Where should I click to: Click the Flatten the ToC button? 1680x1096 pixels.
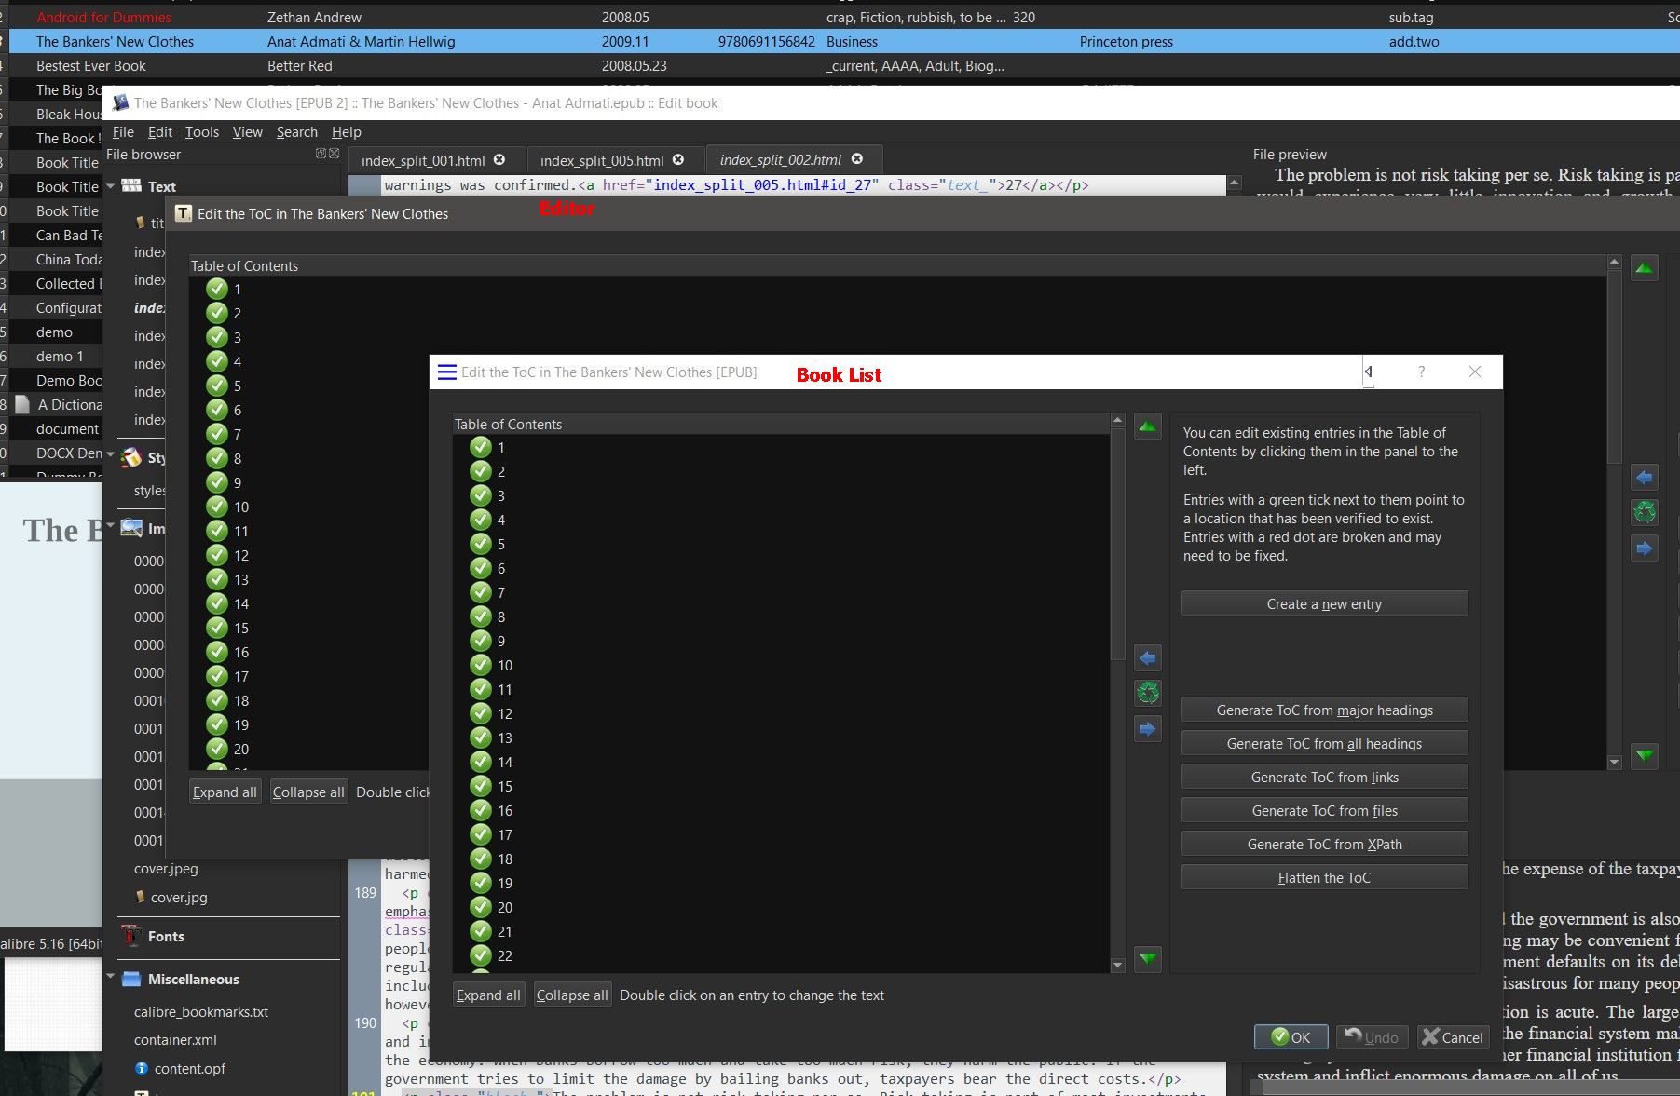[1324, 878]
